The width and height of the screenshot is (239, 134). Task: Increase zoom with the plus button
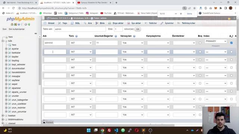181,14
